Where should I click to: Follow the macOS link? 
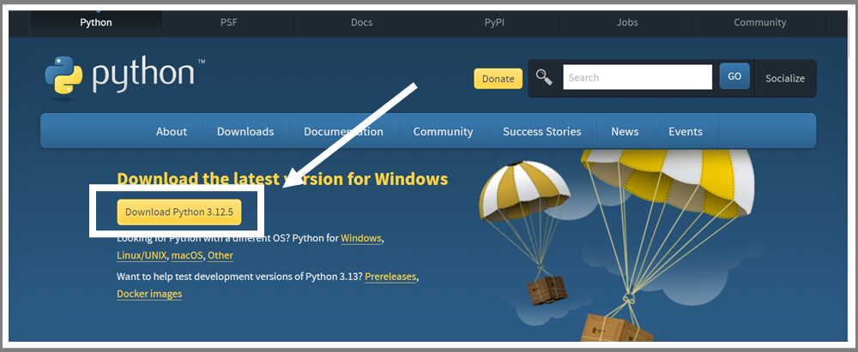click(187, 255)
